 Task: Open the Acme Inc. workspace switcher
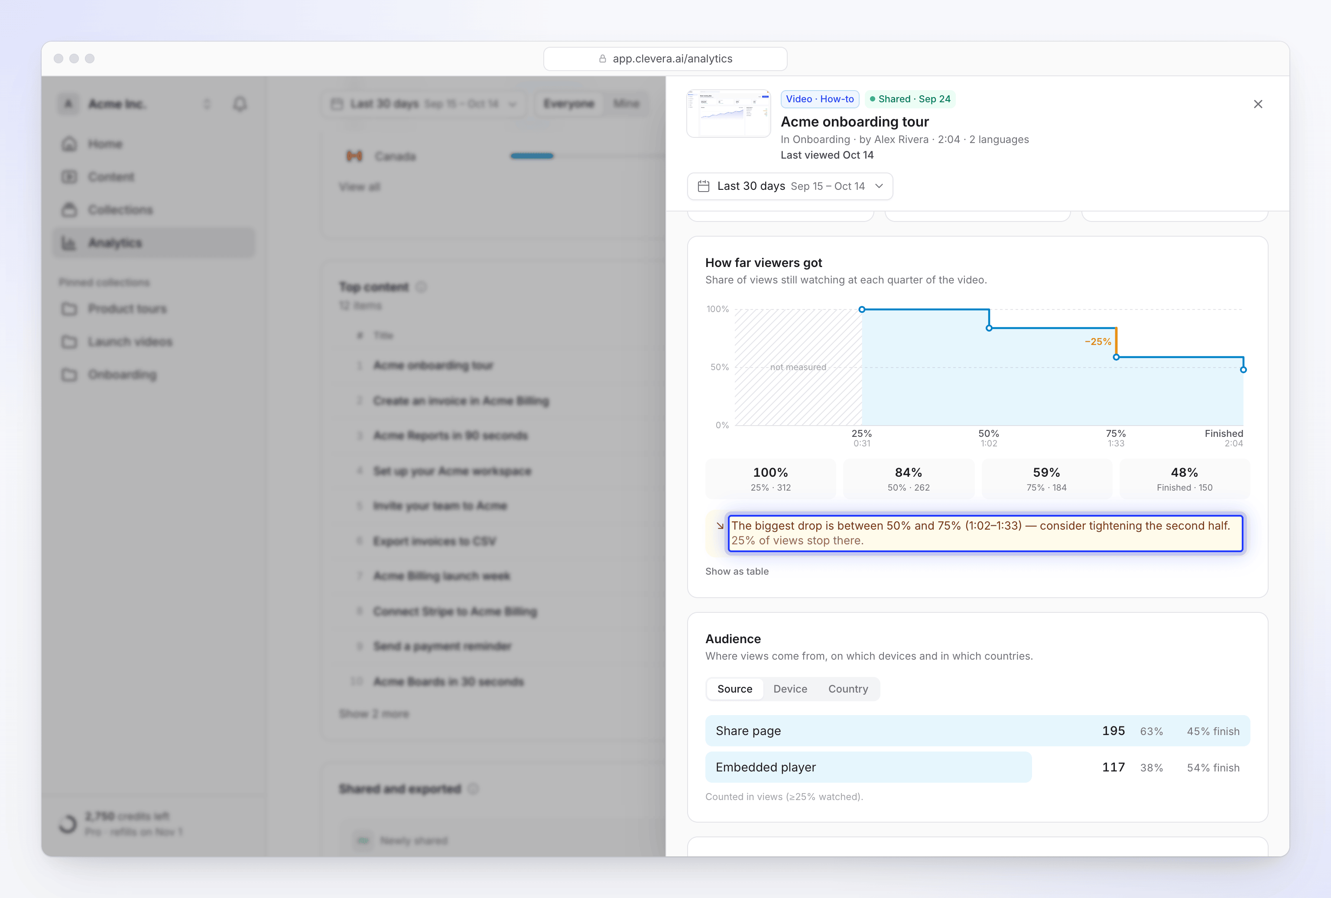pos(136,104)
